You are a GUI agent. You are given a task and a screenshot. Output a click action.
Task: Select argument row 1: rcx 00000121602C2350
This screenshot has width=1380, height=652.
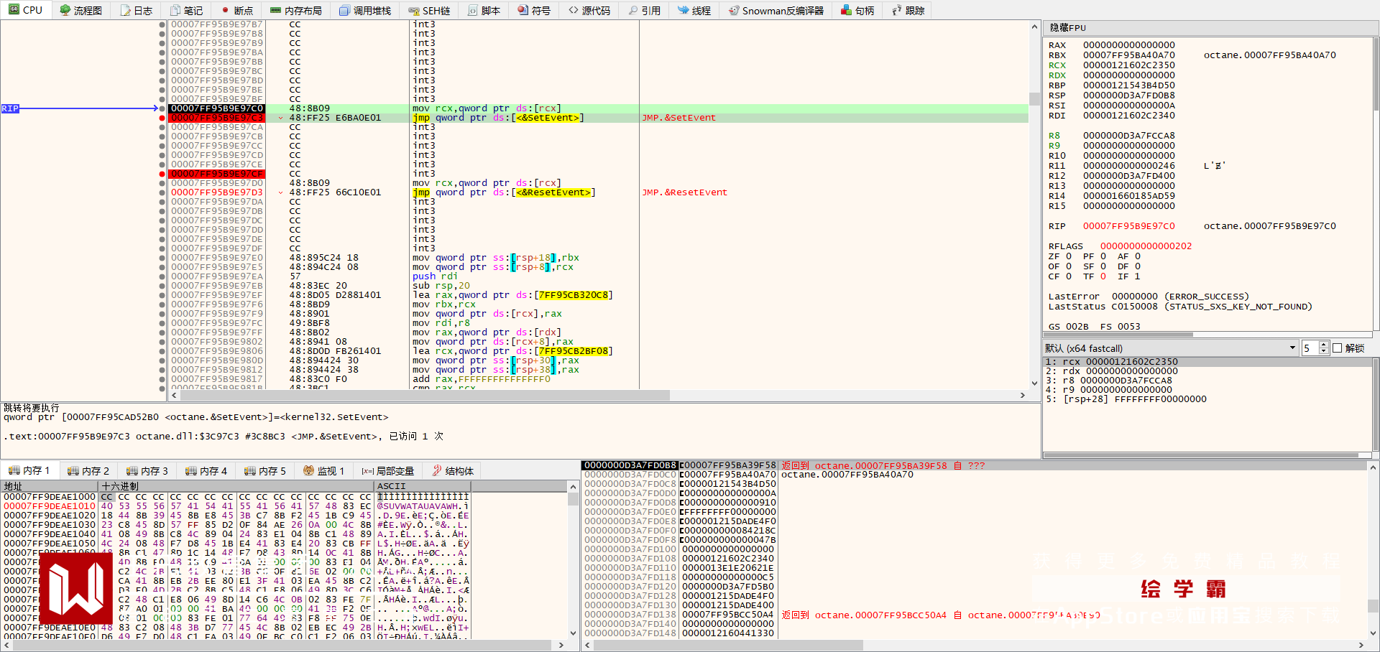(x=1111, y=362)
